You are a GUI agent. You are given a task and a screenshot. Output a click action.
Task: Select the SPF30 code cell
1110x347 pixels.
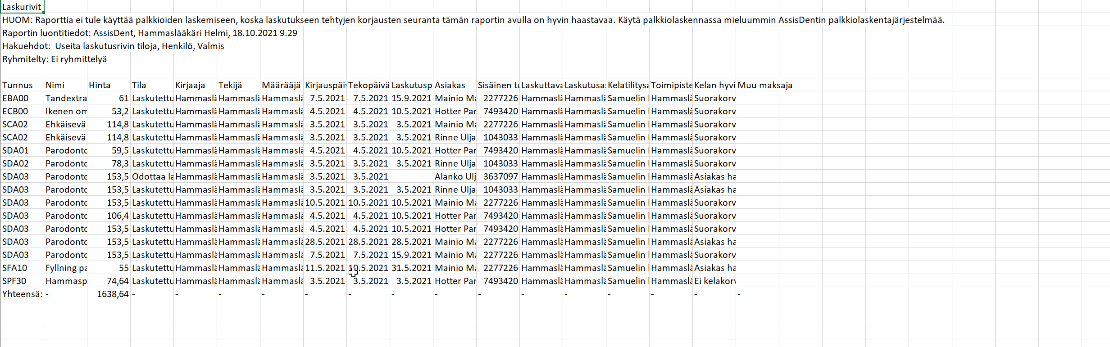click(x=22, y=281)
